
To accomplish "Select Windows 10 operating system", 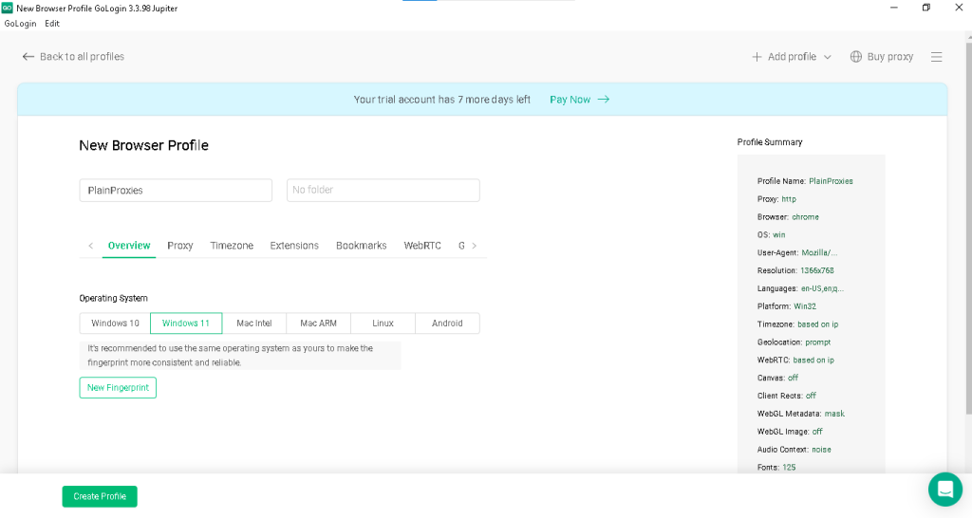I will point(115,324).
